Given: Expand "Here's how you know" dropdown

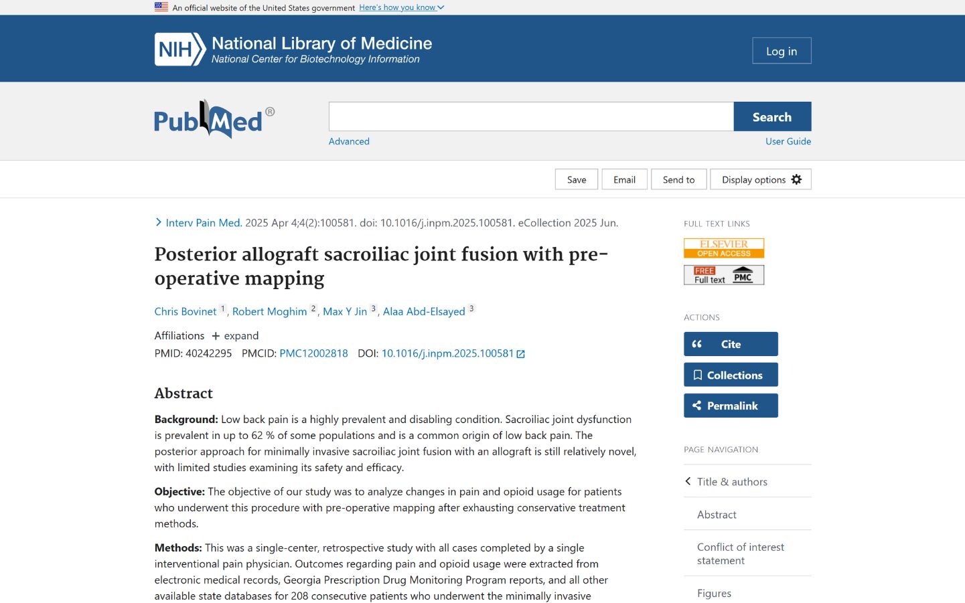Looking at the screenshot, I should pyautogui.click(x=402, y=7).
